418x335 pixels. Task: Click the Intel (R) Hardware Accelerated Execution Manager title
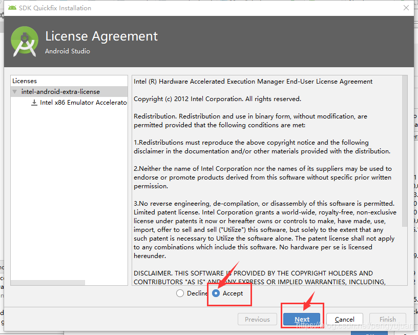point(253,82)
